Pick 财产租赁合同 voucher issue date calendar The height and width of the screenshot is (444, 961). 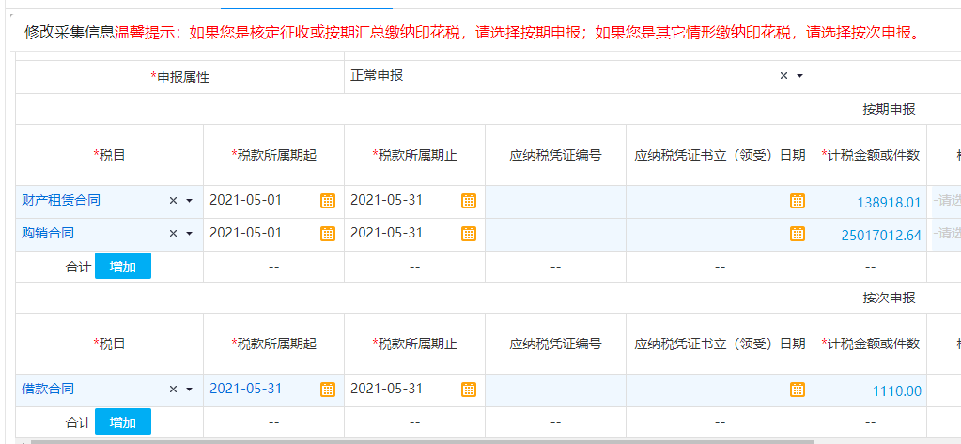798,201
